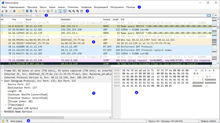The height and width of the screenshot is (123, 220).
Task: Apply the display filter with blue arrow button
Action: tap(209, 15)
